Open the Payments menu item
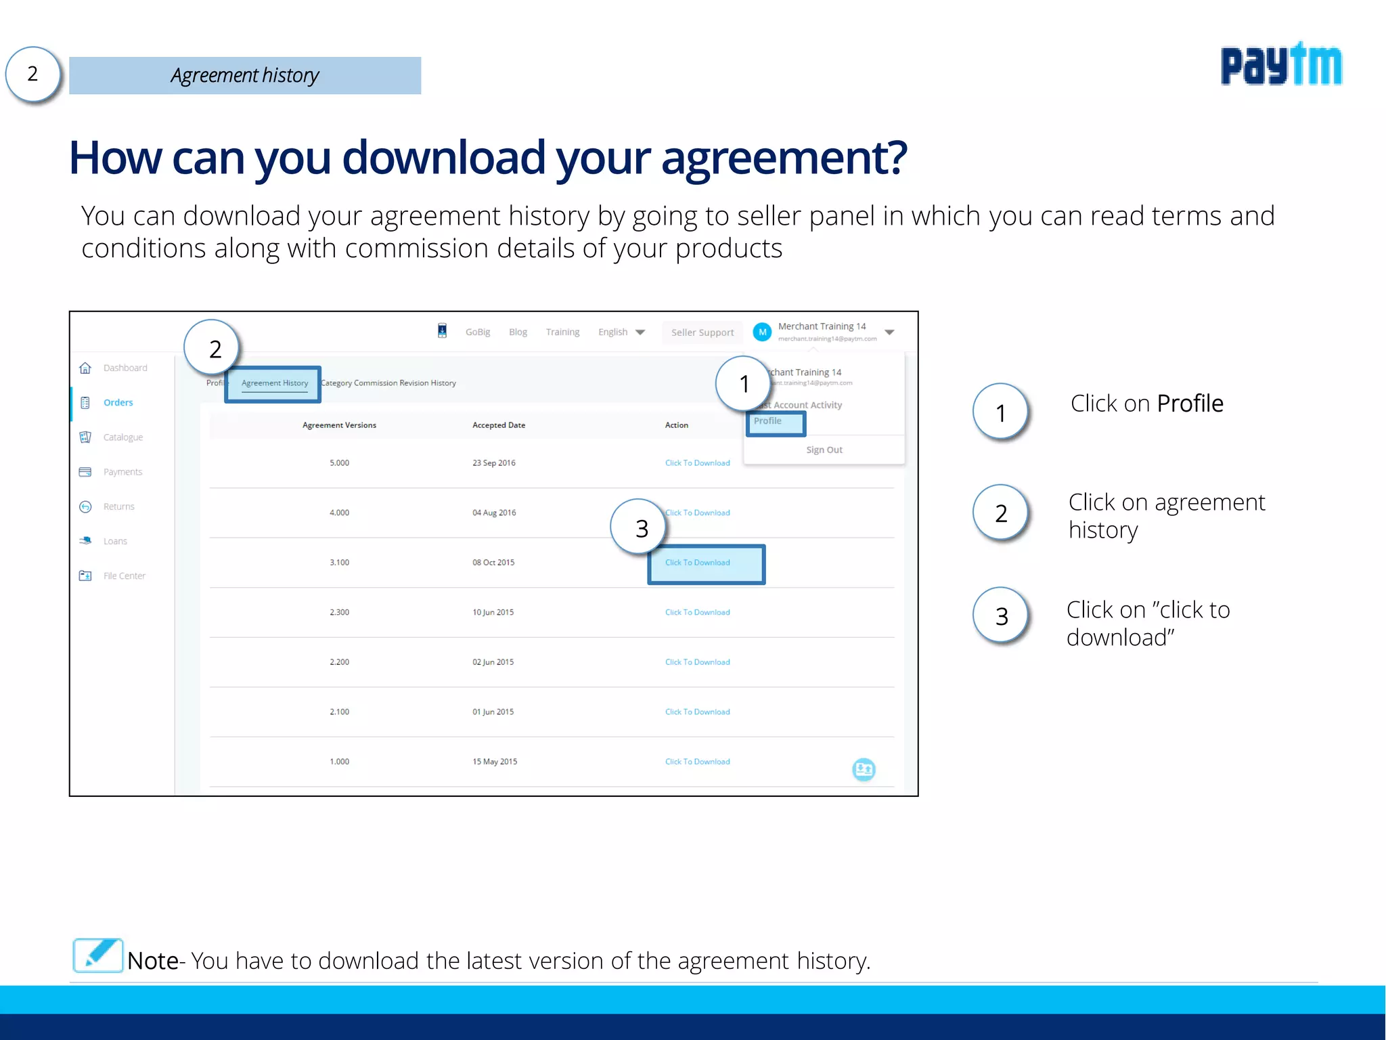 (x=122, y=471)
